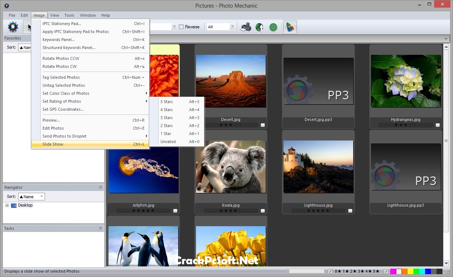Select the Hydrangeas.jpg thumbnail image
The height and width of the screenshot is (277, 453).
click(x=406, y=81)
